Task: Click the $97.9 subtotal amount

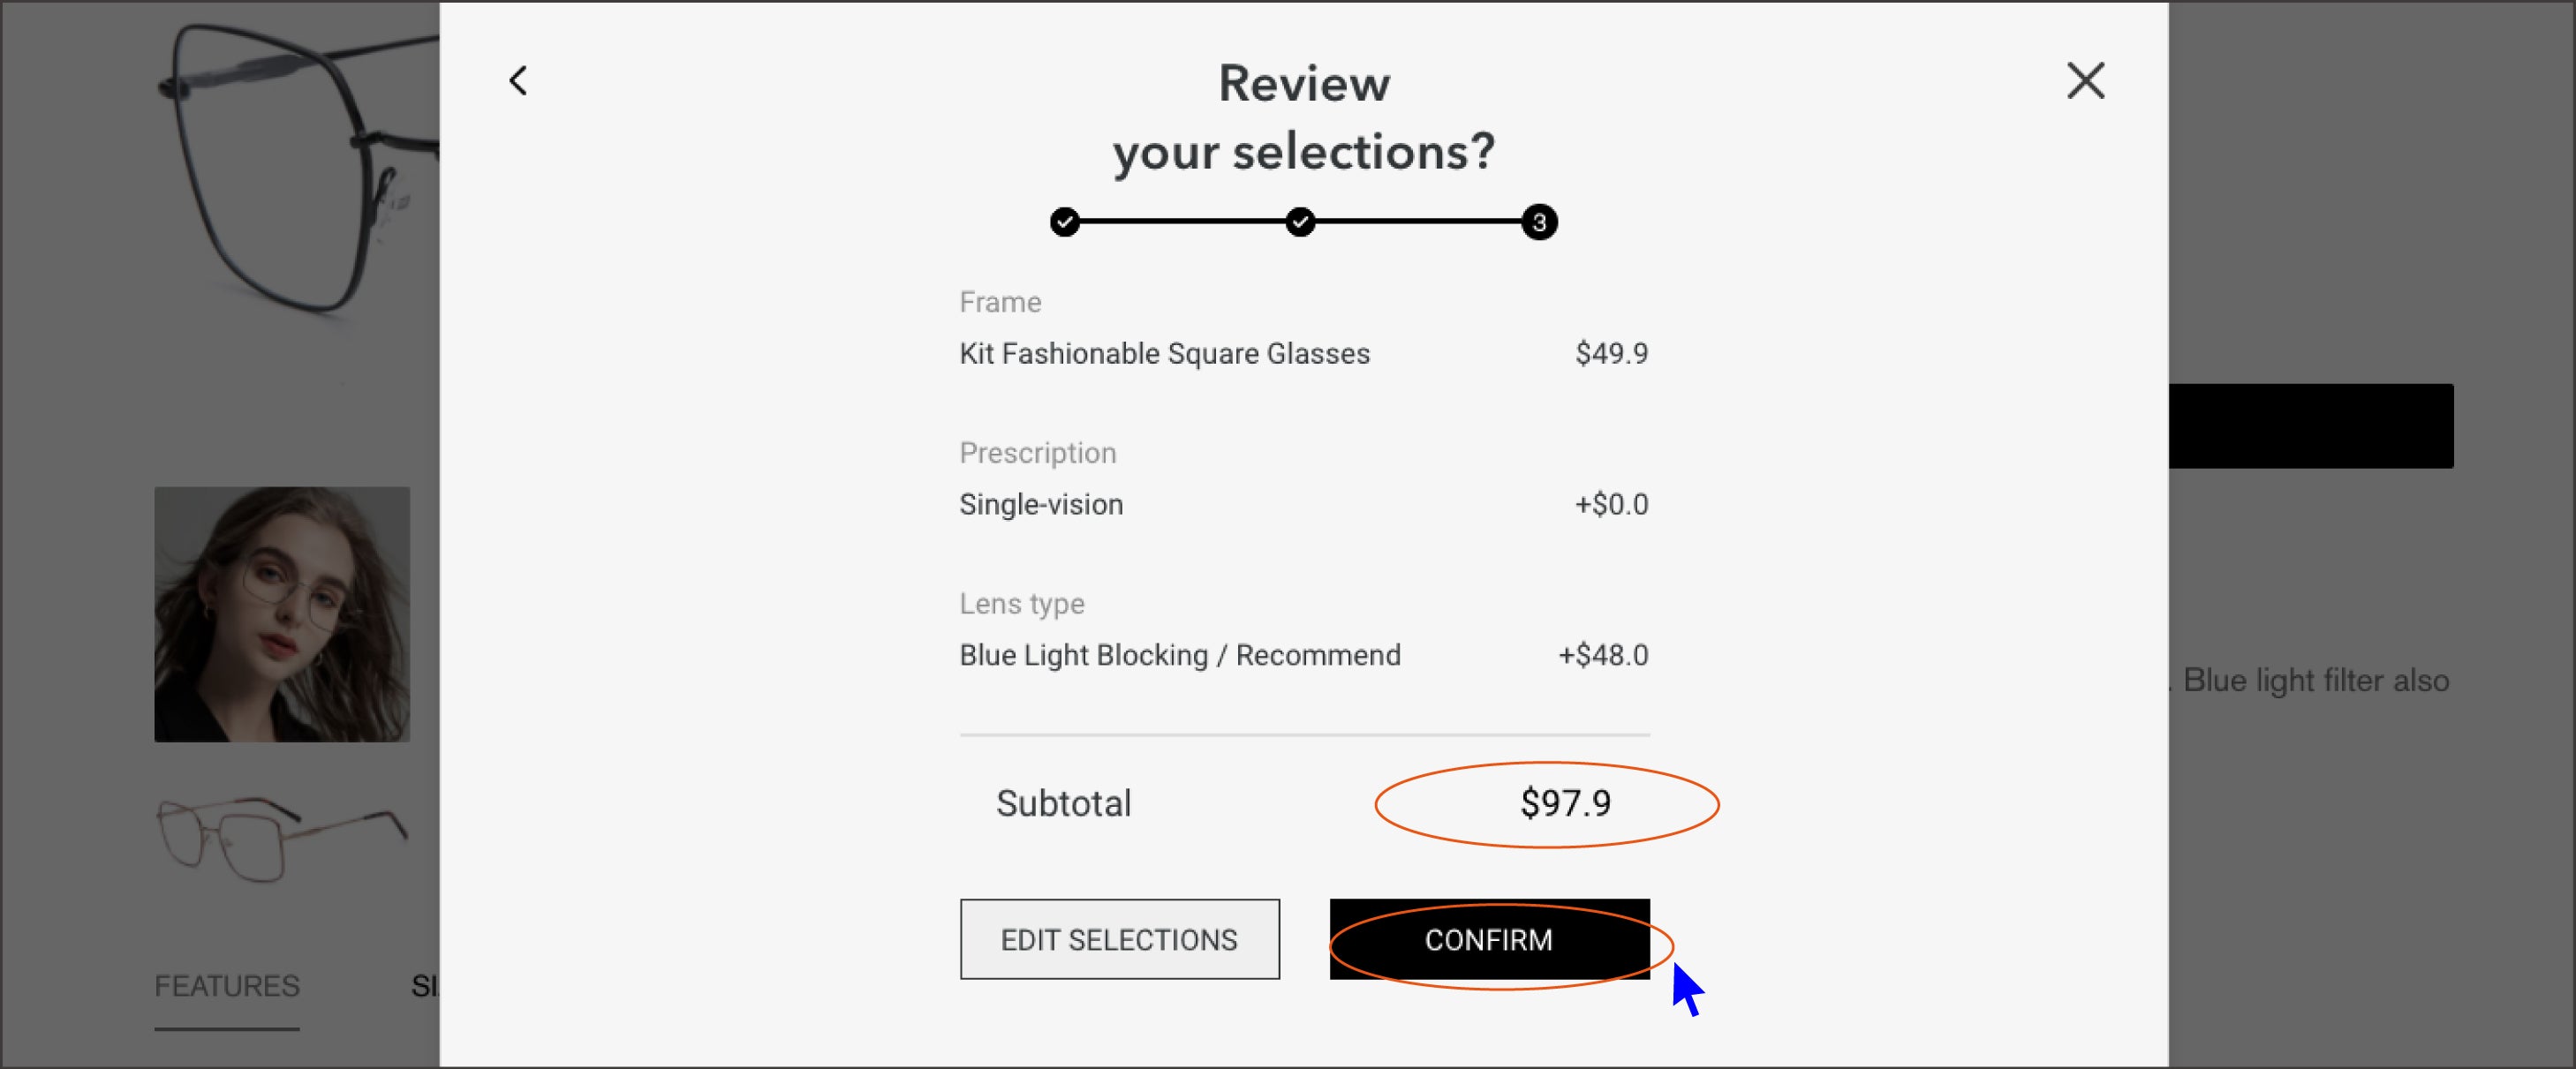Action: [x=1565, y=803]
